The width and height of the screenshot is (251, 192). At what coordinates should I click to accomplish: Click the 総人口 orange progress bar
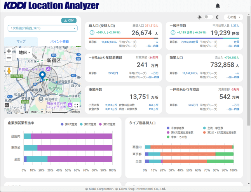click(x=121, y=38)
